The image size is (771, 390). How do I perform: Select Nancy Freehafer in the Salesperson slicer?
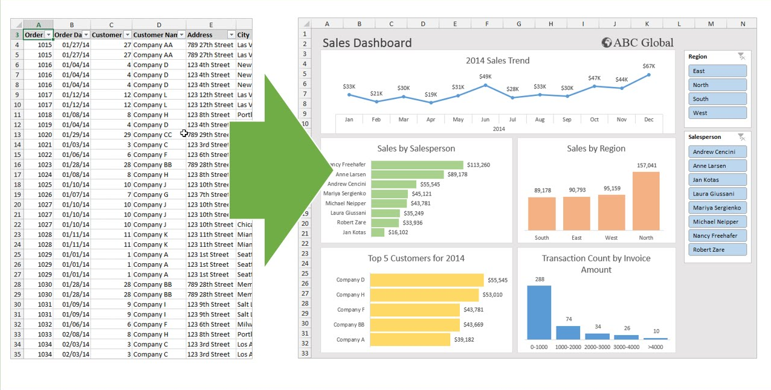[x=717, y=235]
